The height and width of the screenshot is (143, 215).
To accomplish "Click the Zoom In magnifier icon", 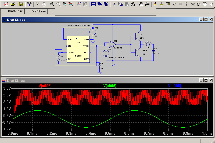I will (52, 4).
